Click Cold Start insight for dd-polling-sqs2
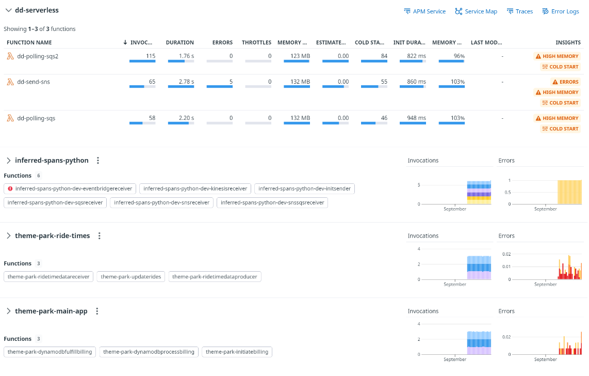The width and height of the screenshot is (589, 376). point(560,67)
